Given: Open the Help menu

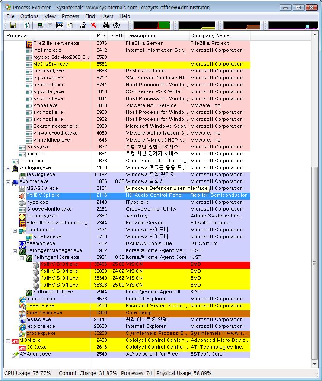Looking at the screenshot, I should coord(124,16).
